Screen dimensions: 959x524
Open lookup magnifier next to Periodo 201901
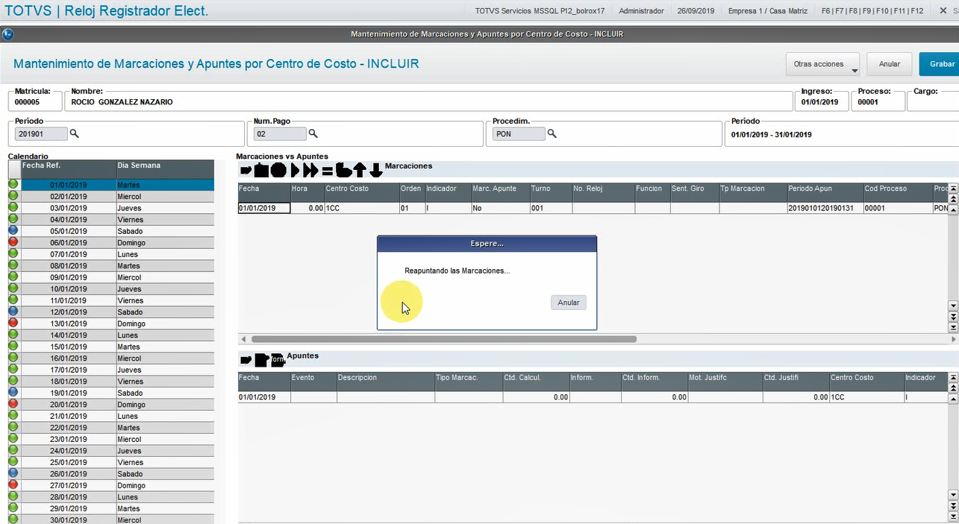pyautogui.click(x=74, y=133)
